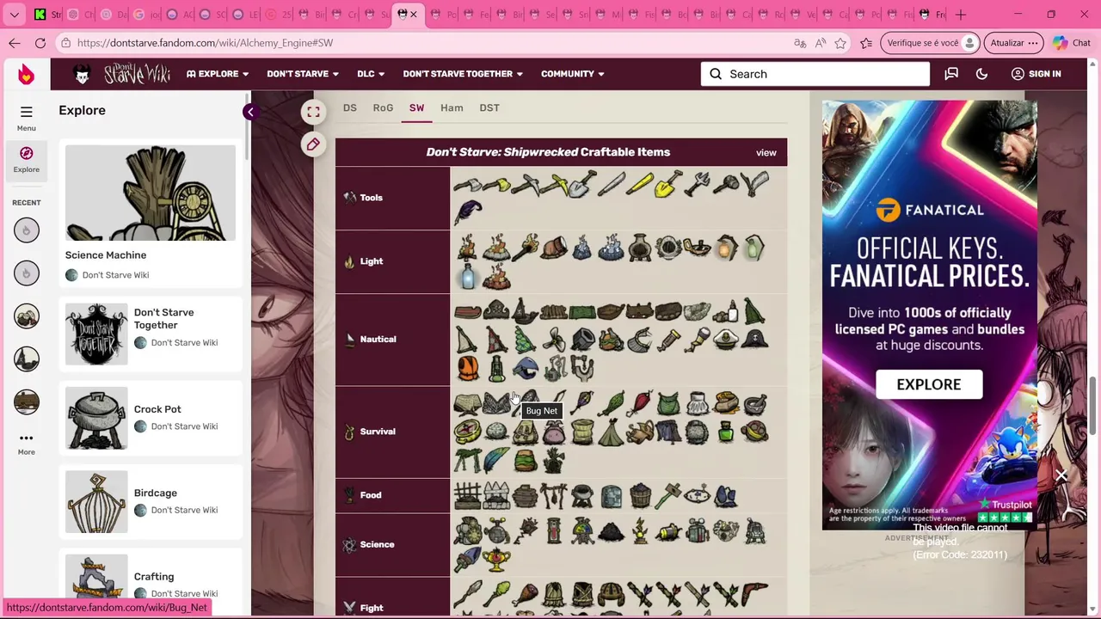Open the Nautical category link
1101x619 pixels.
(x=378, y=340)
